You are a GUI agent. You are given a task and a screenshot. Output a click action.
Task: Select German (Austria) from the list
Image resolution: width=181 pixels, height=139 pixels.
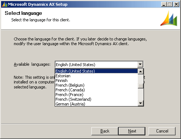pos(96,104)
